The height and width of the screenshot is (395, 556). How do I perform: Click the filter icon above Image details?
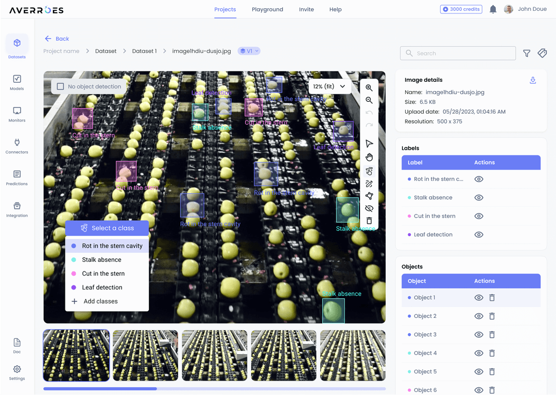point(526,53)
